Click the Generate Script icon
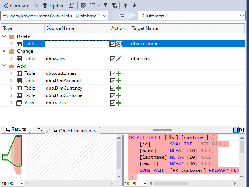This screenshot has height=187, width=249. point(72,5)
